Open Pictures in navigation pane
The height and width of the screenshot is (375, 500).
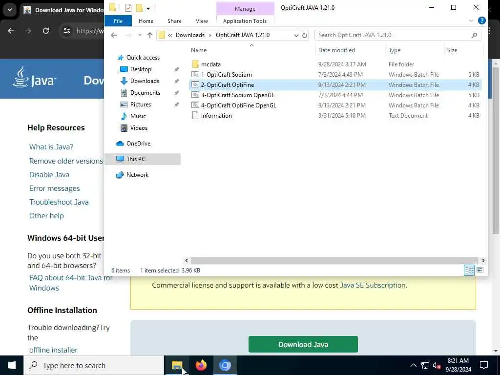[140, 104]
